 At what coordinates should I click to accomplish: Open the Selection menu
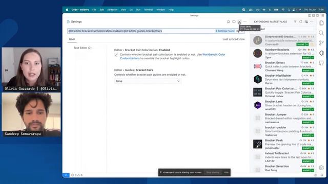tap(112, 10)
